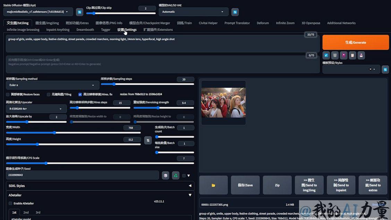The width and height of the screenshot is (391, 220).
Task: Open Infinite image browsing tab
Action: tap(23, 30)
